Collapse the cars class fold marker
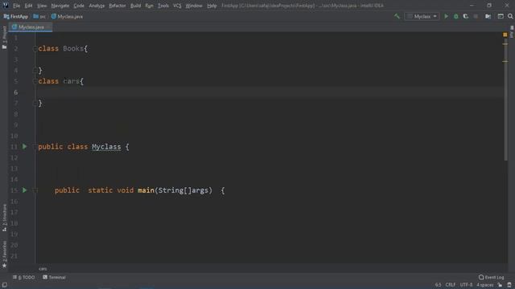Screen dimensions: 515x289 (35, 81)
